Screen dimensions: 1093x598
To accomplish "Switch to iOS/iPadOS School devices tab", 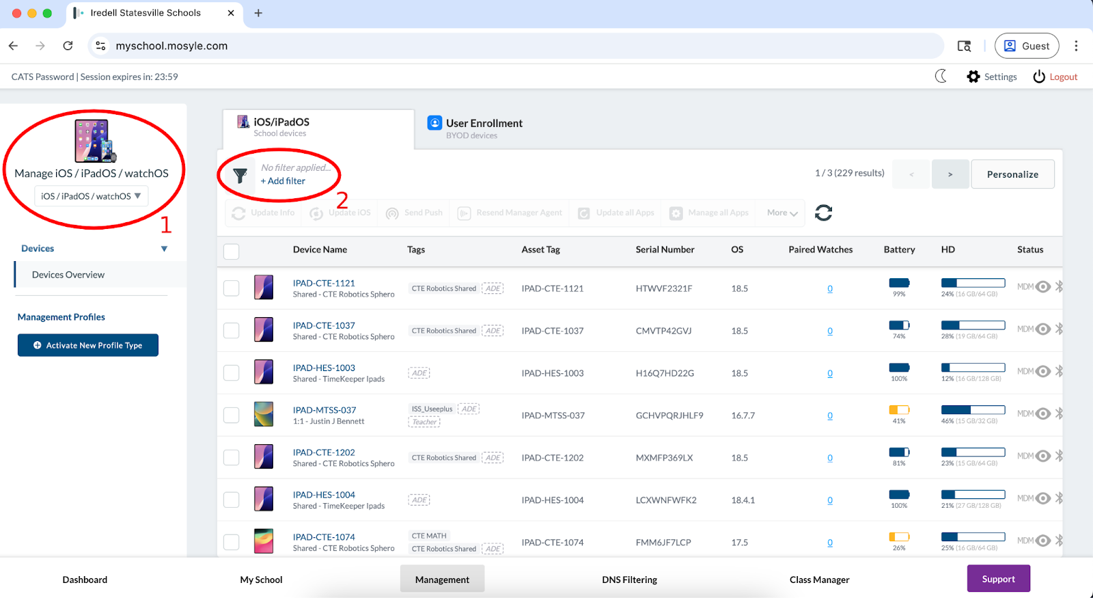I will coord(318,128).
